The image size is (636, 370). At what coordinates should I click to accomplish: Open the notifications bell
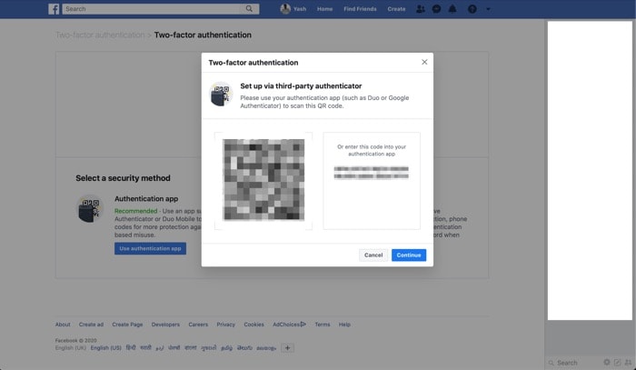click(452, 9)
